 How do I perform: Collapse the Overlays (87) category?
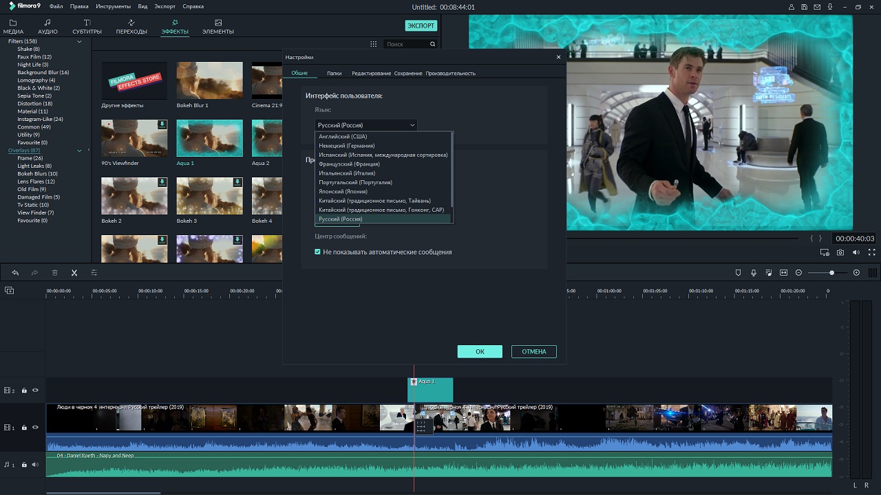[79, 151]
